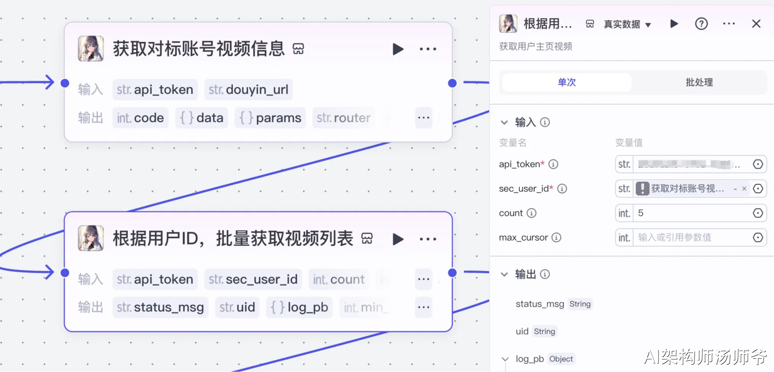Show info for sec_user_id parameter

[562, 189]
